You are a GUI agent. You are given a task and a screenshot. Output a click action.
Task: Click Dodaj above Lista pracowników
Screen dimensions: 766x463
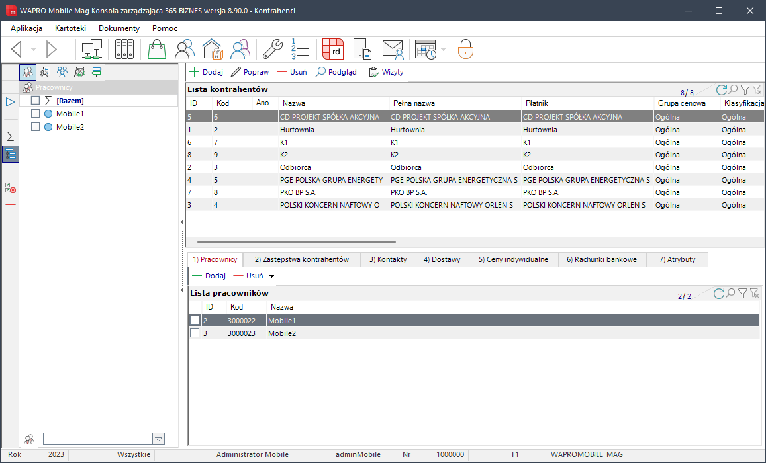click(x=209, y=276)
